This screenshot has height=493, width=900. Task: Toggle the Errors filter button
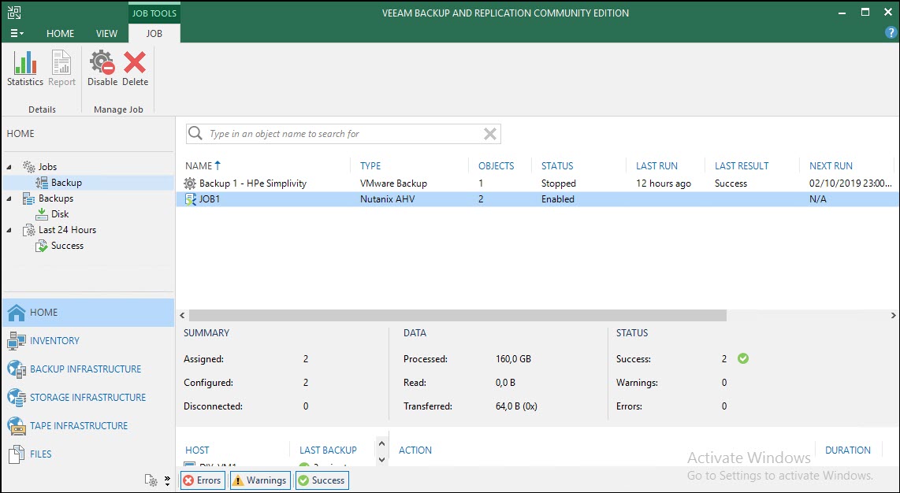click(x=203, y=480)
